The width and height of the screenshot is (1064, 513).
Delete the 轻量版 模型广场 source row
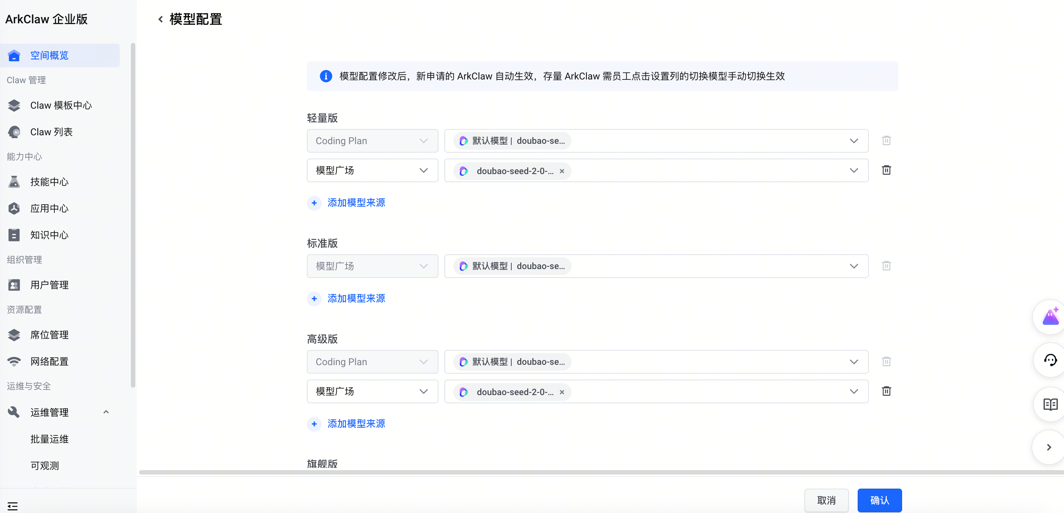tap(886, 170)
